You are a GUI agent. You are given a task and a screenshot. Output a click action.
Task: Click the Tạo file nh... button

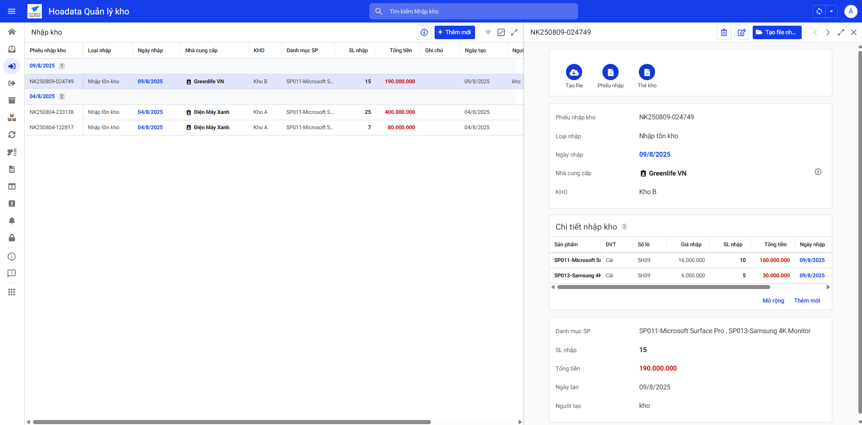click(x=777, y=32)
